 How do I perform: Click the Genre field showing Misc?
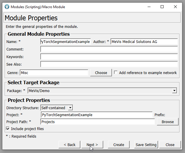coord(54,73)
